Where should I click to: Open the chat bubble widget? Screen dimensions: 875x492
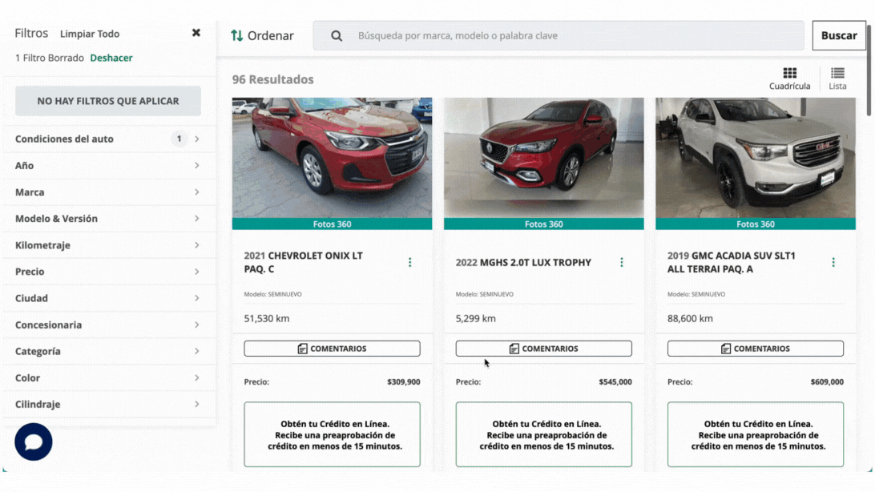(x=34, y=442)
